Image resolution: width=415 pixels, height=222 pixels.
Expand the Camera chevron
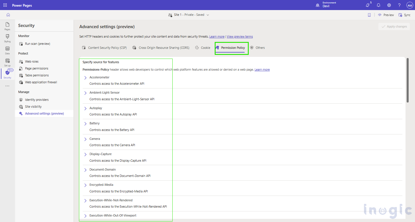point(85,139)
